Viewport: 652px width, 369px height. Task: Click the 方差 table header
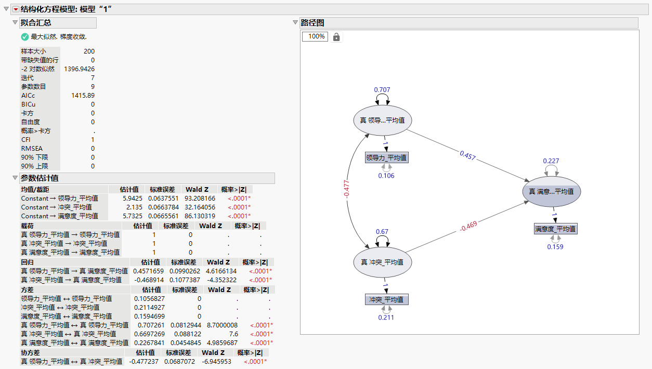[28, 290]
